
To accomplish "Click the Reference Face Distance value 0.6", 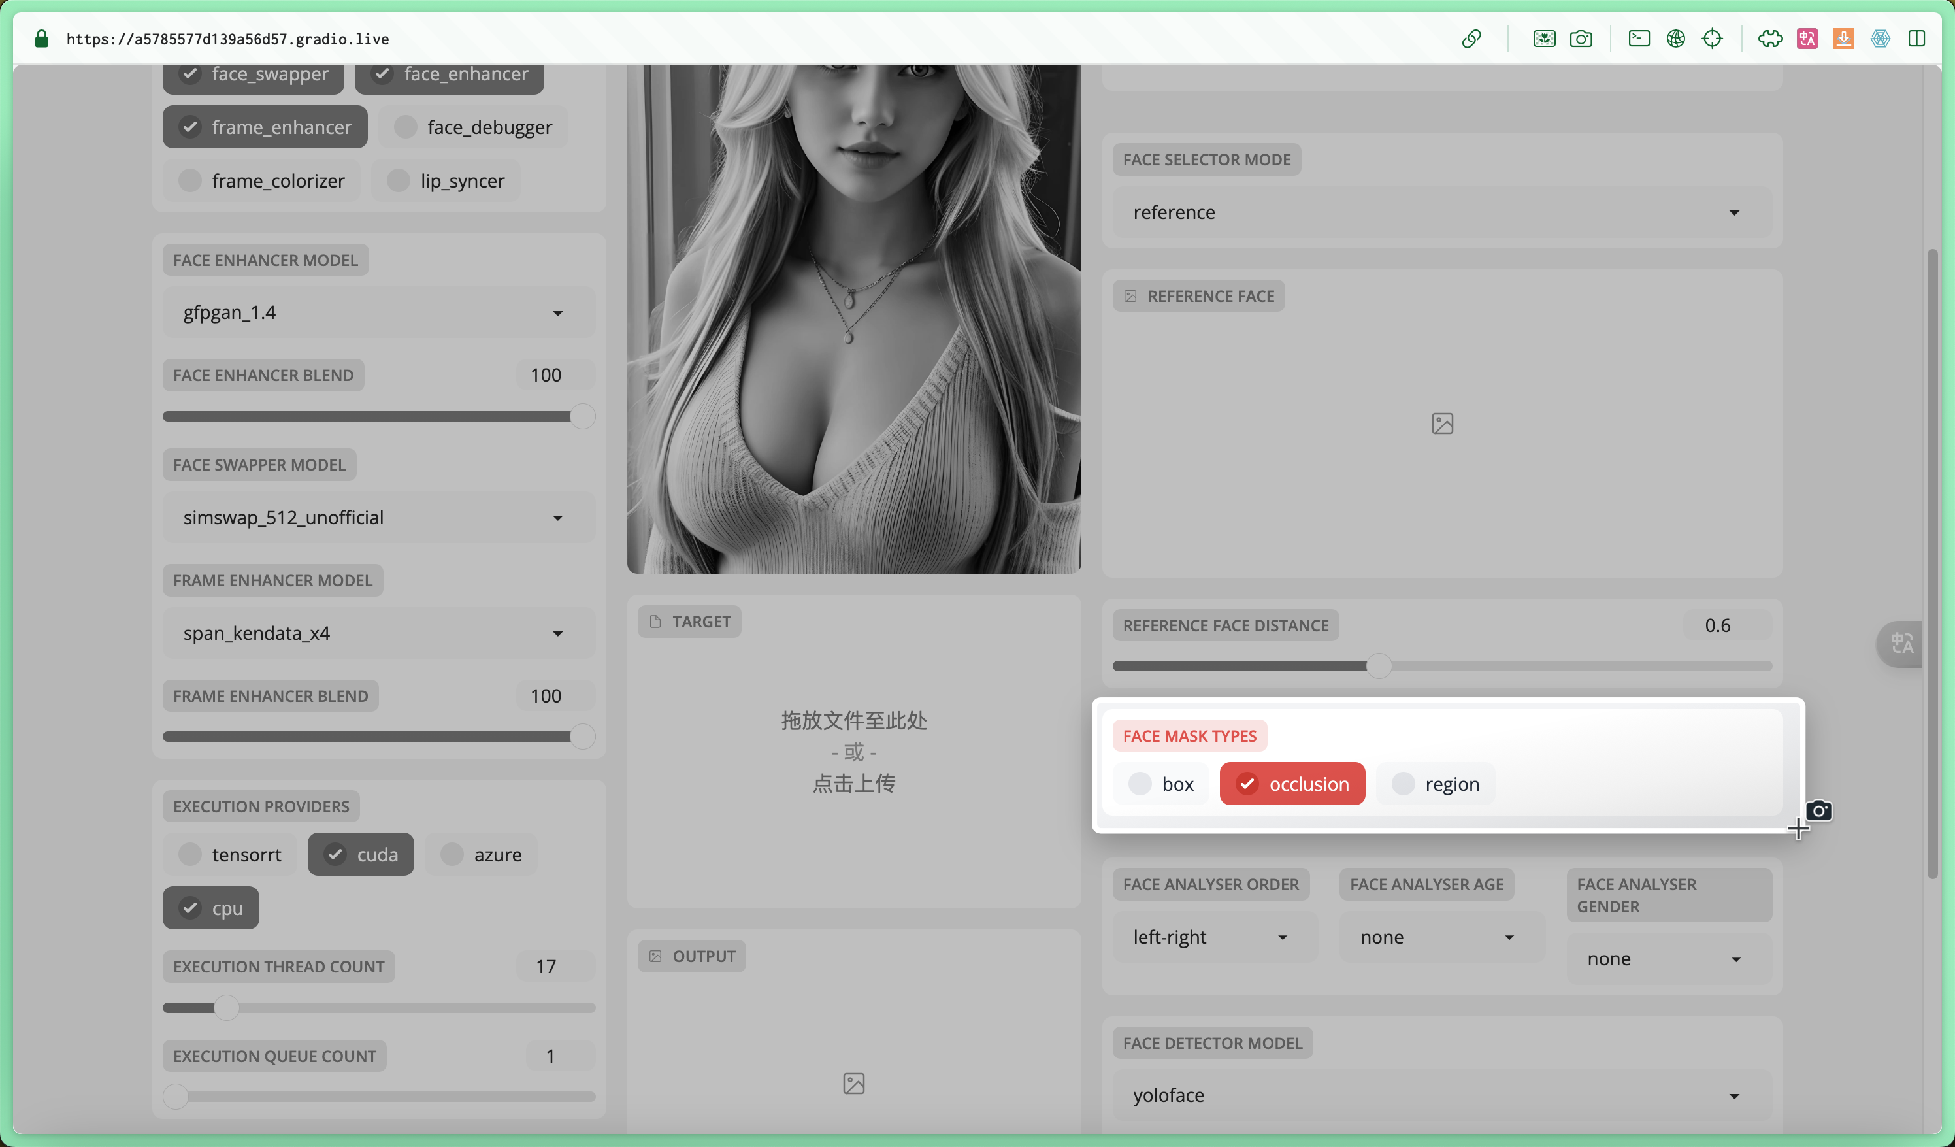I will tap(1728, 625).
